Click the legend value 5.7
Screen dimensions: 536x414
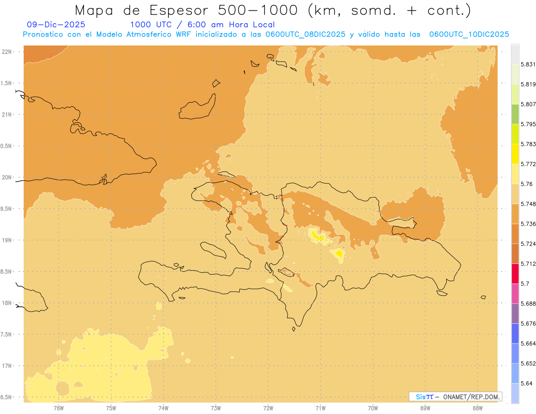(x=525, y=284)
